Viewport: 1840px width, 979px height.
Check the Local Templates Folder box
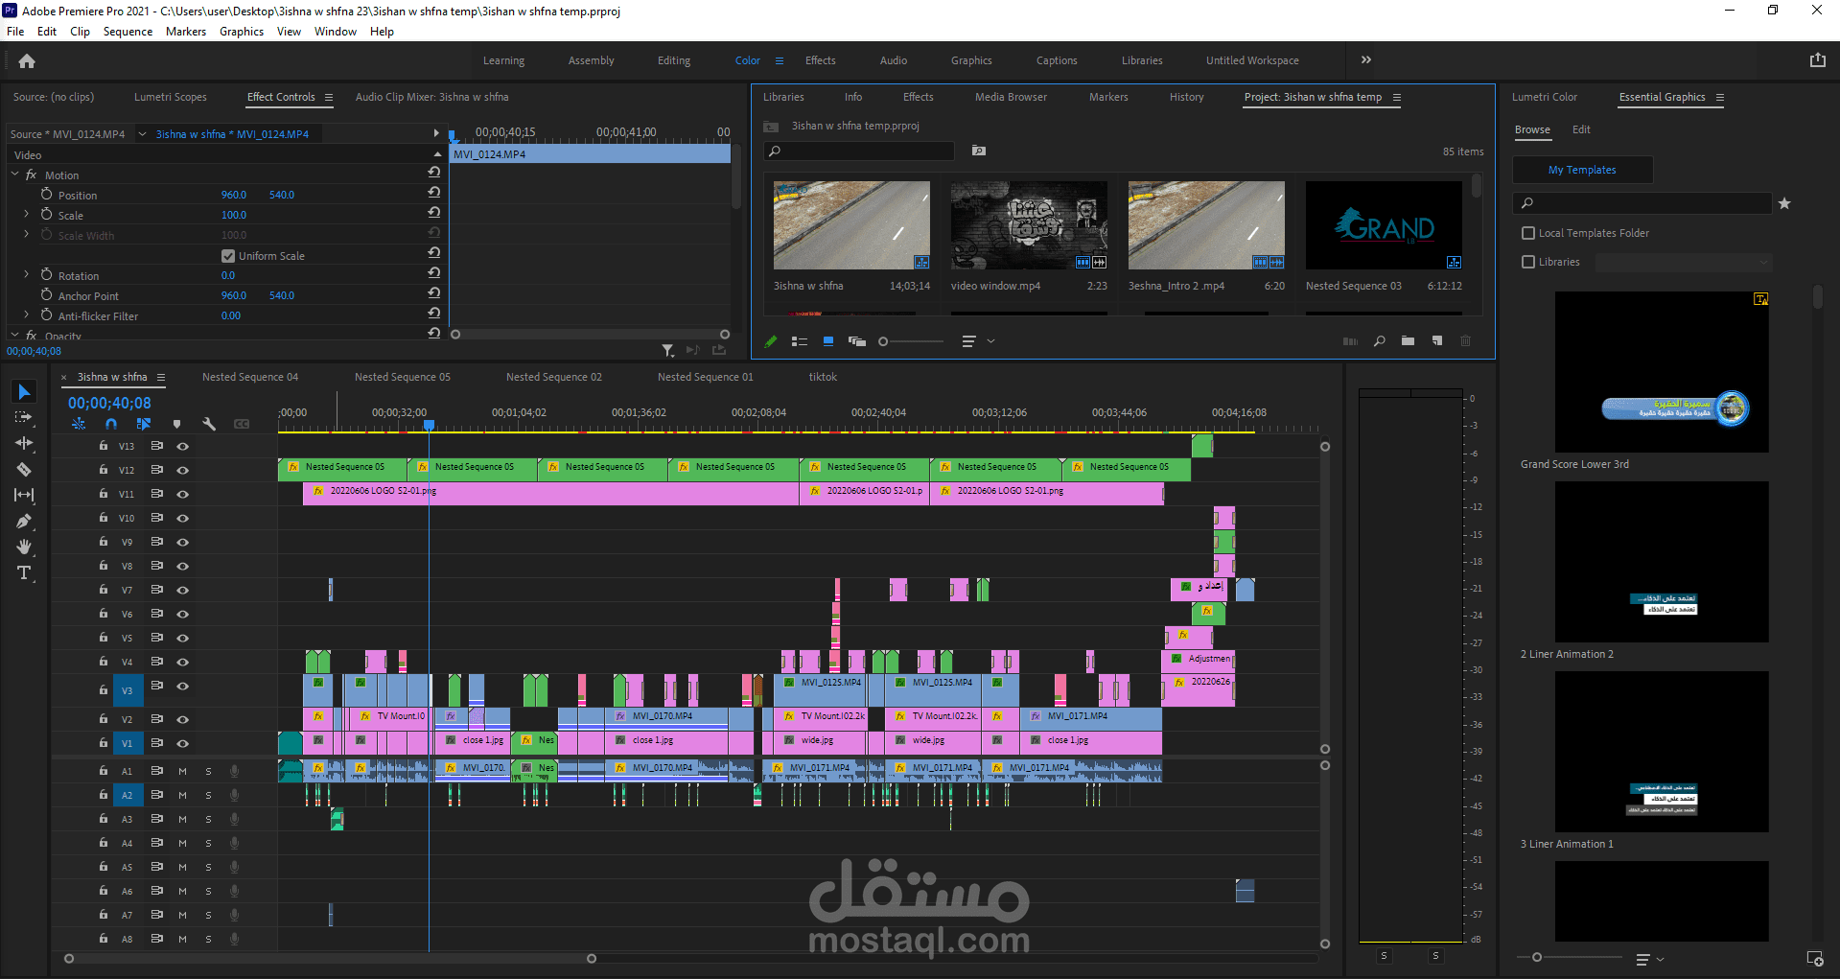pos(1528,233)
